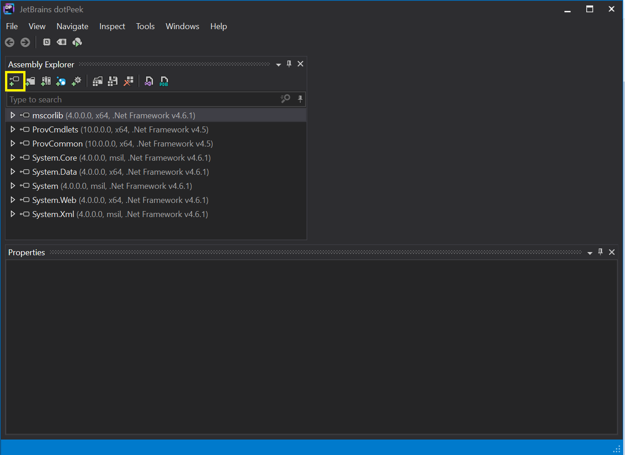625x455 pixels.
Task: Click the Open assembly icon with plus
Action: 15,81
